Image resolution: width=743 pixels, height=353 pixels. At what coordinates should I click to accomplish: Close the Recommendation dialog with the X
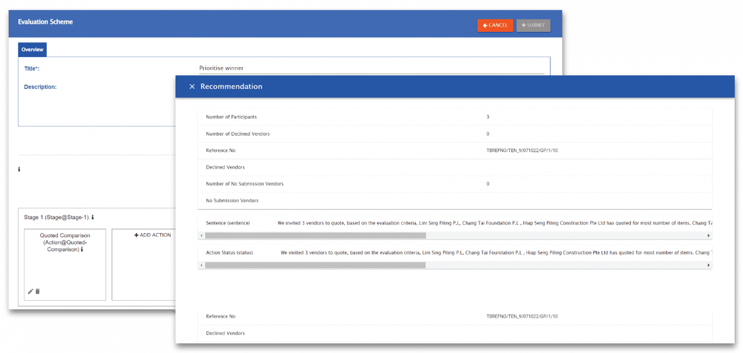(192, 86)
